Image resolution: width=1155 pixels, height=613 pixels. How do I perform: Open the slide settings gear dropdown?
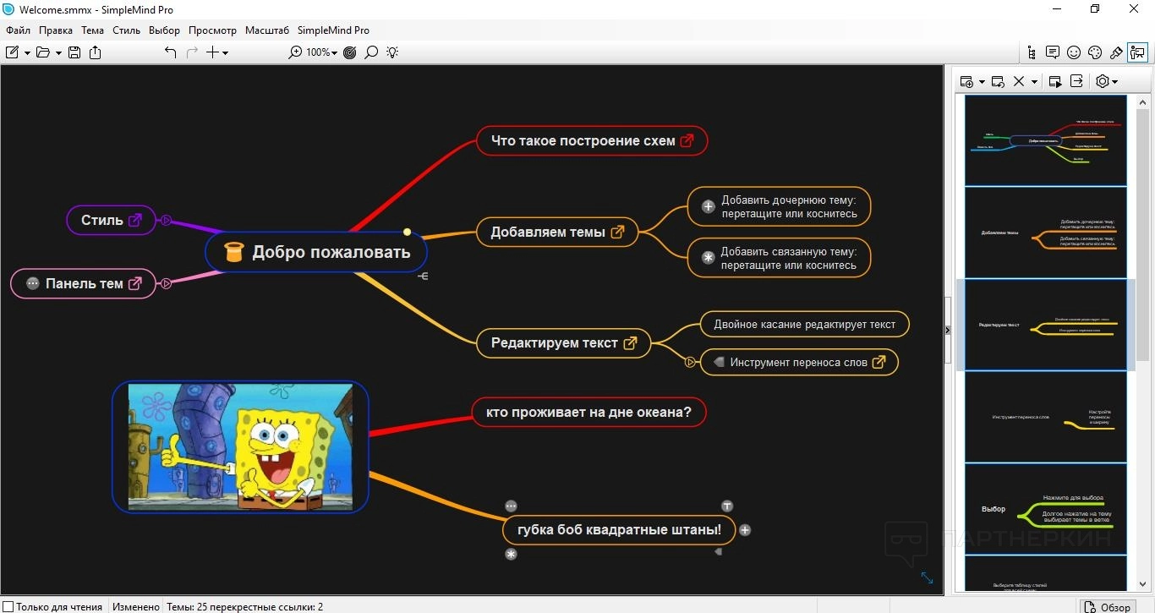[1107, 81]
